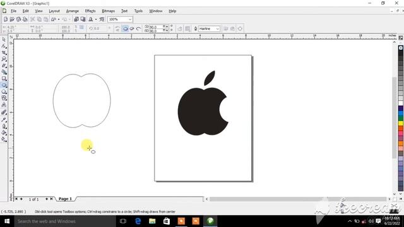
Task: Activate the Zoom tool in toolbox
Action: point(4,59)
